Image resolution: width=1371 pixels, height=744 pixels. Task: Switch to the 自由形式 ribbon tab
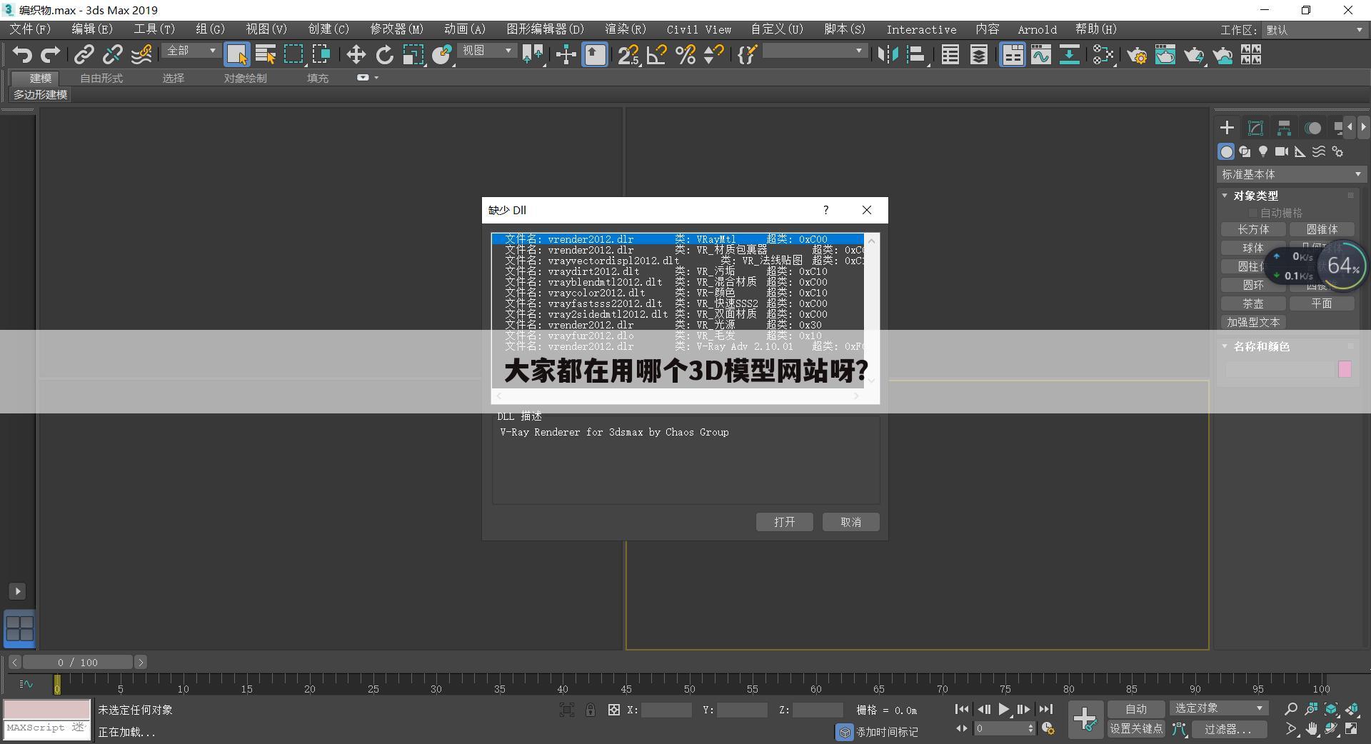point(100,79)
